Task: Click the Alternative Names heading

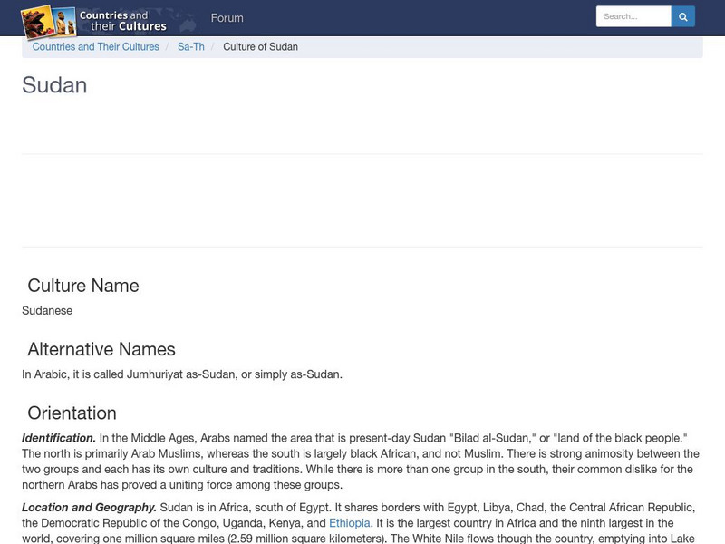Action: pyautogui.click(x=101, y=349)
